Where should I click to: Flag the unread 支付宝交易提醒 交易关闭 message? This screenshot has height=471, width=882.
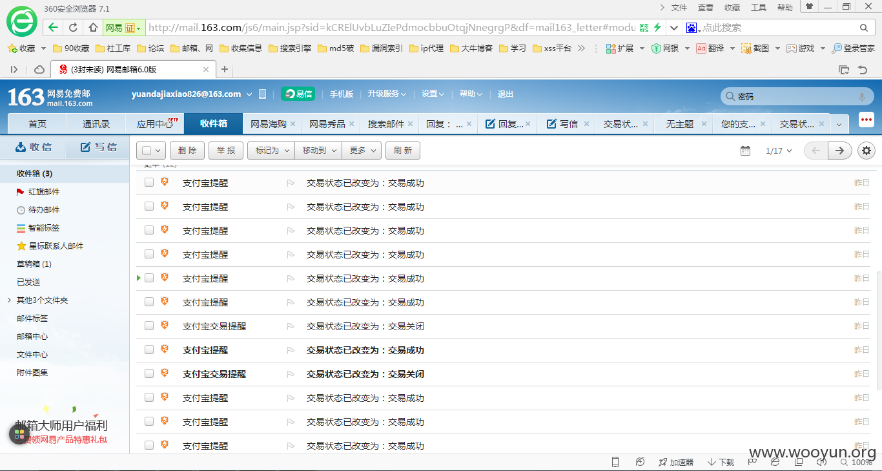[291, 374]
